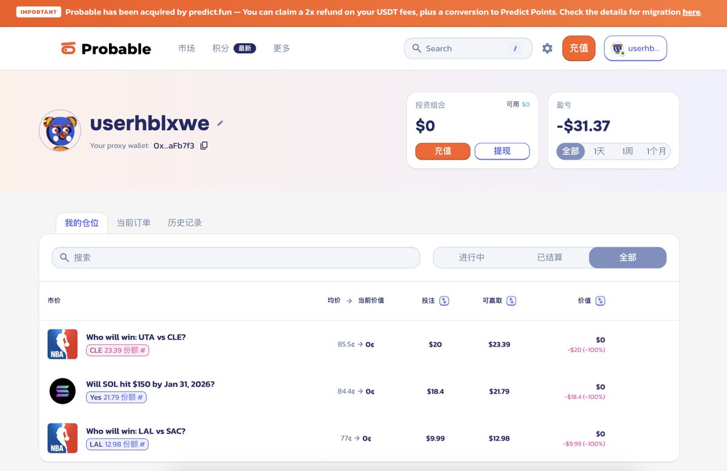The height and width of the screenshot is (471, 727).
Task: Click NBA logo for LAL vs SAC
Action: coord(62,438)
